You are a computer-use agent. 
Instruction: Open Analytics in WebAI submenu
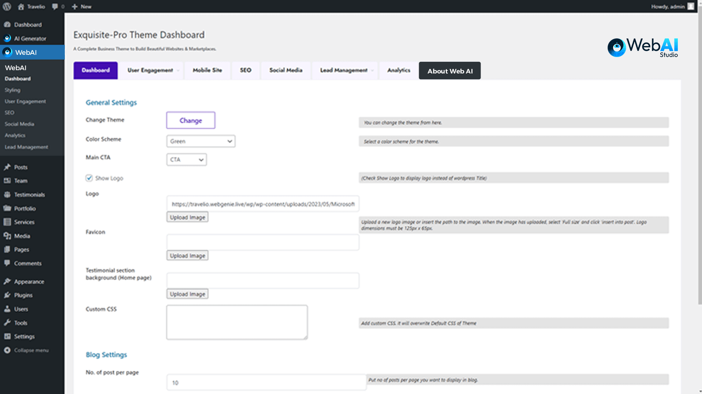click(15, 135)
